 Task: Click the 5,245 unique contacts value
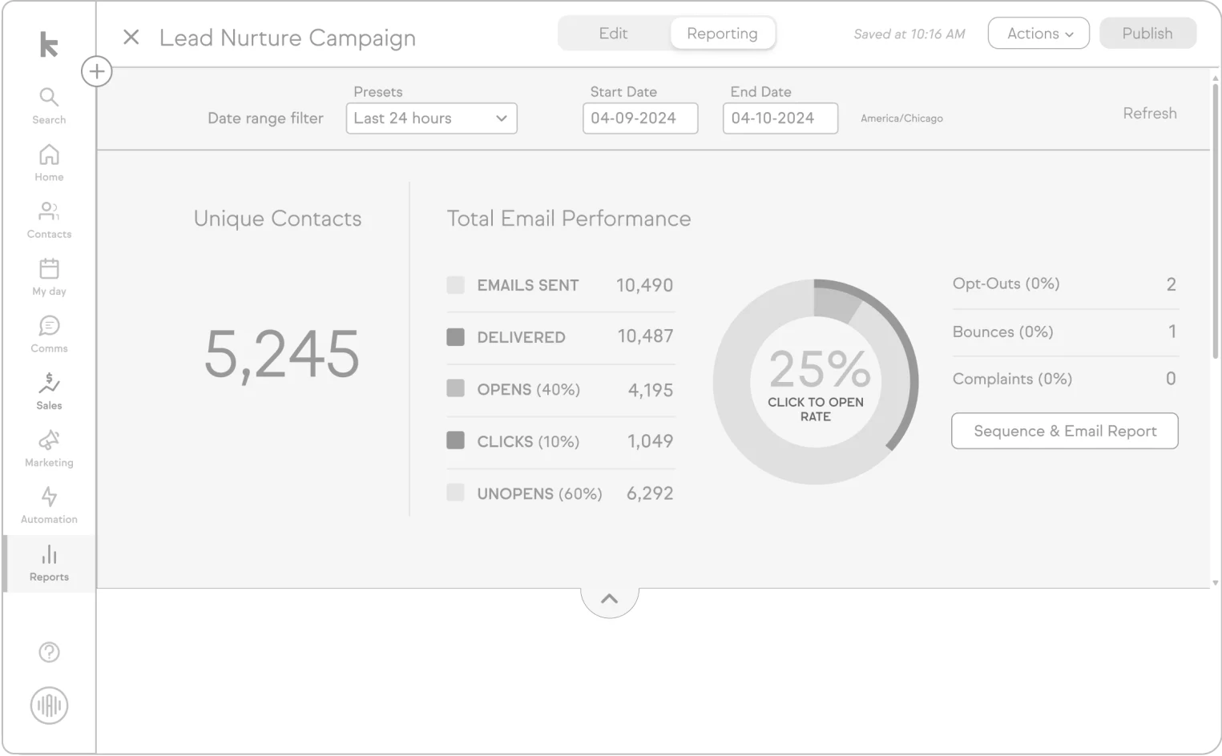[282, 354]
